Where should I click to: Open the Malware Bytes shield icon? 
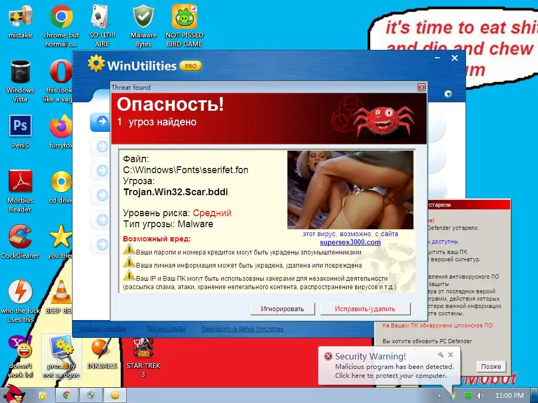[x=143, y=26]
